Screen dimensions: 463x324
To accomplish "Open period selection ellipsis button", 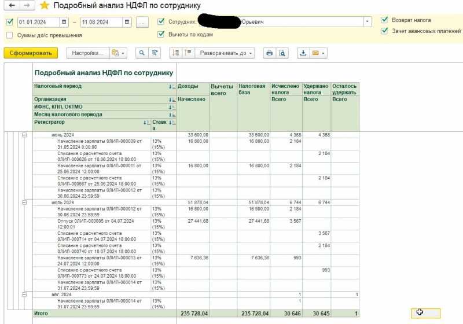I will [142, 22].
